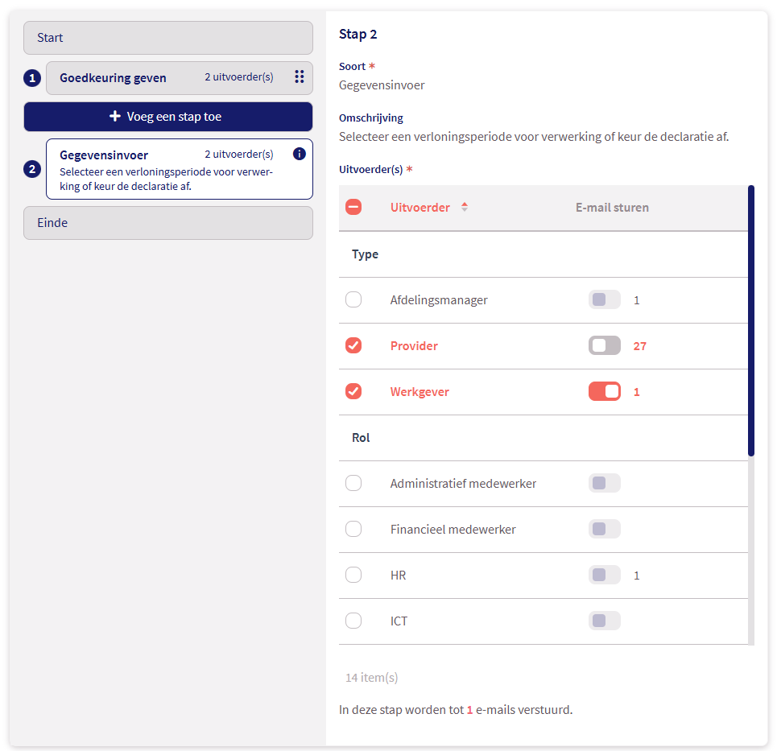This screenshot has width=777, height=751.
Task: Check the Afdelingsmanager checkbox
Action: coord(353,299)
